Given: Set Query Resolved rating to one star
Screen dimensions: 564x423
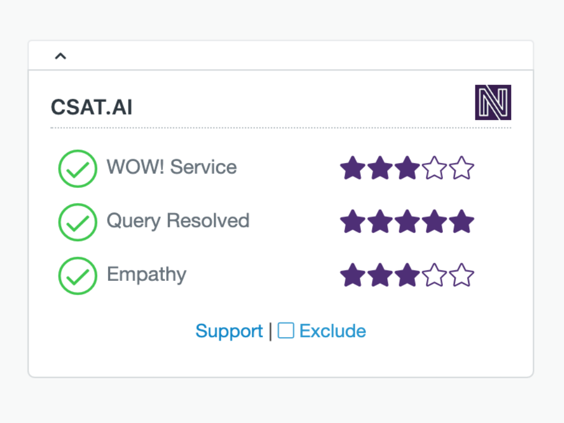Looking at the screenshot, I should point(352,222).
